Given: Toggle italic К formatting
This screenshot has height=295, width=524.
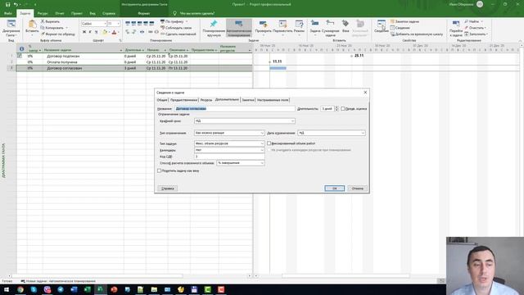Looking at the screenshot, I should pyautogui.click(x=90, y=32).
